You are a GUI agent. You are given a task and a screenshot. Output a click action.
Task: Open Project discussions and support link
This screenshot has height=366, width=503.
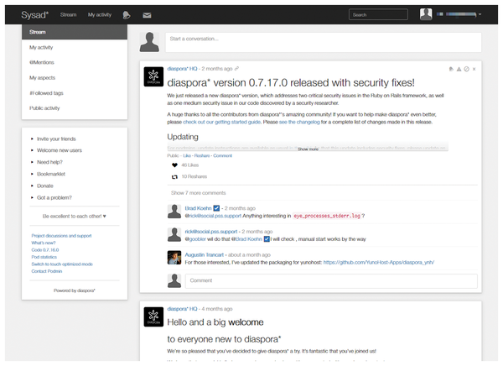(61, 236)
